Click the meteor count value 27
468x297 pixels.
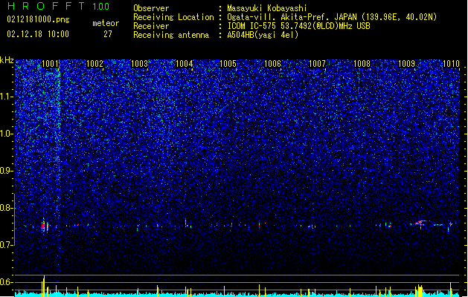point(108,34)
